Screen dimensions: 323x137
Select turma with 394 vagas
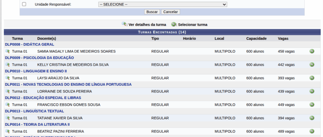click(x=312, y=118)
